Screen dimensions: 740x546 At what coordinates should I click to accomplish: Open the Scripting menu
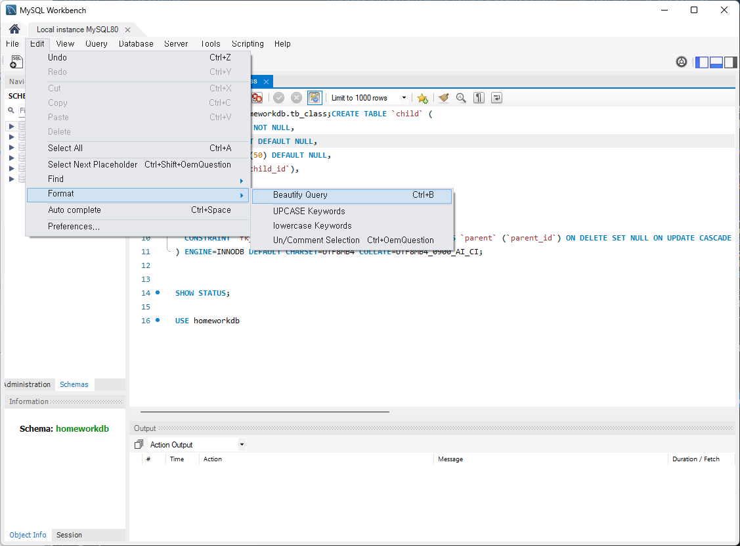pos(248,44)
